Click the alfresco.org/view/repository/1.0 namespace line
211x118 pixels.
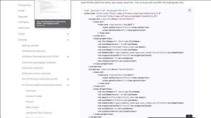click(122, 13)
